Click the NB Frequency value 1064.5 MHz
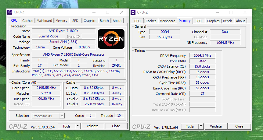Screen dimensions: 263x140 click(225, 43)
